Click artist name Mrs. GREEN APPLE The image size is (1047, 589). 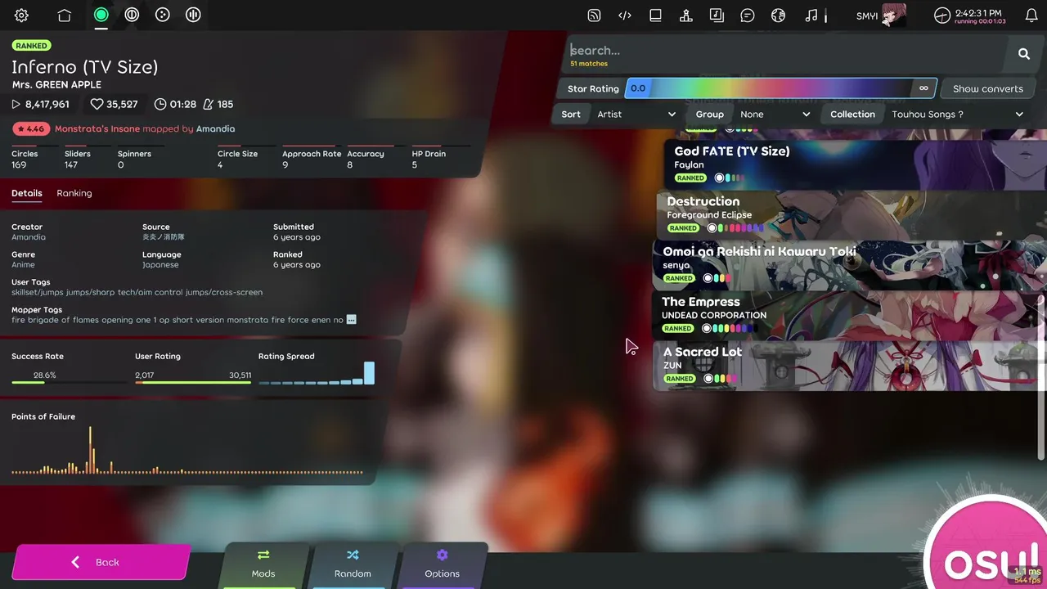pyautogui.click(x=56, y=85)
